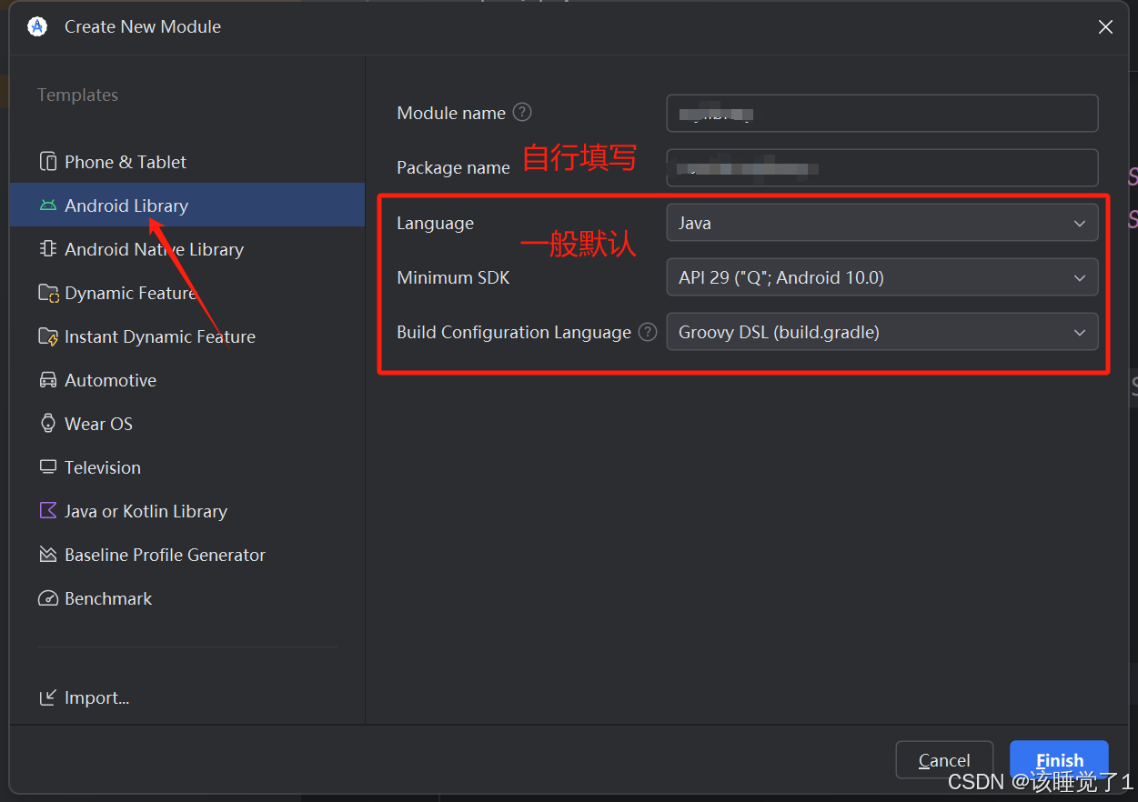Image resolution: width=1138 pixels, height=802 pixels.
Task: Click the Module name label
Action: point(451,113)
